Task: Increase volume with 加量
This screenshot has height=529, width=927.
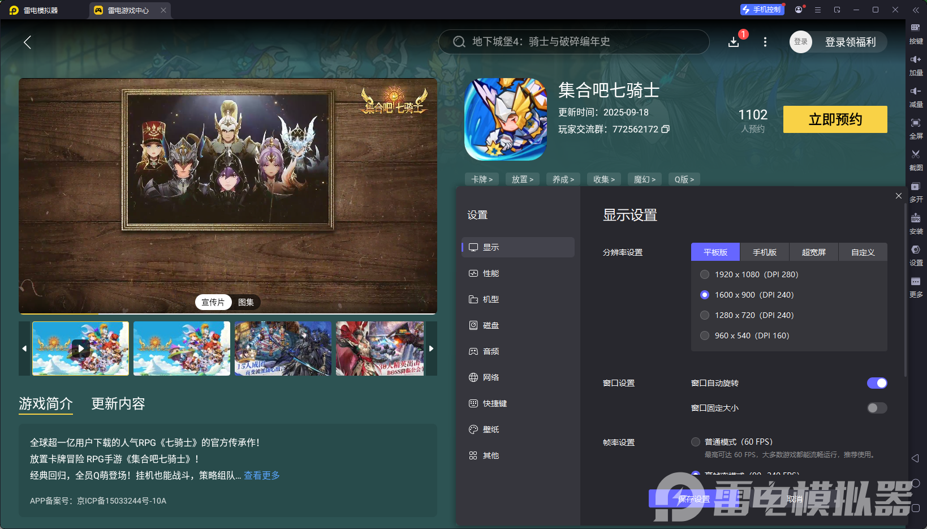Action: click(x=916, y=66)
